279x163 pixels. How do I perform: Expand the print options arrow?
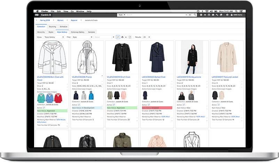pyautogui.click(x=126, y=37)
